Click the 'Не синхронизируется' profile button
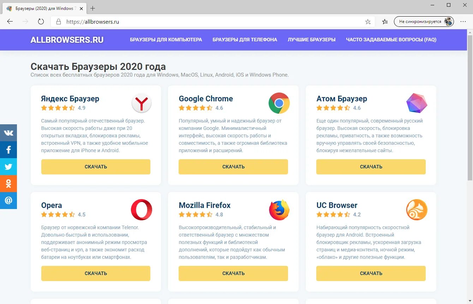 (424, 21)
